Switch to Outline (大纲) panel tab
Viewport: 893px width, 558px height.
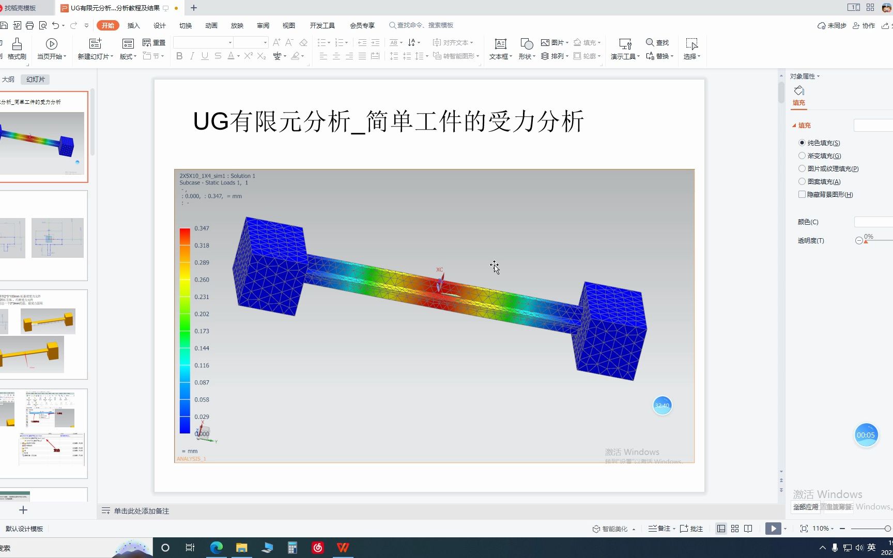click(8, 79)
